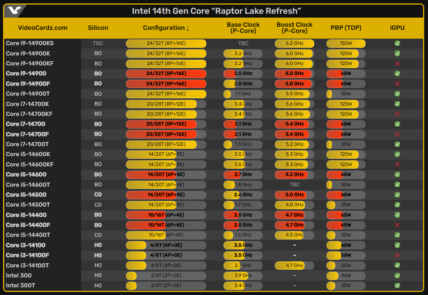The height and width of the screenshot is (295, 428).
Task: Click the TBC silicon cell for i9-14900KS
Action: 98,43
